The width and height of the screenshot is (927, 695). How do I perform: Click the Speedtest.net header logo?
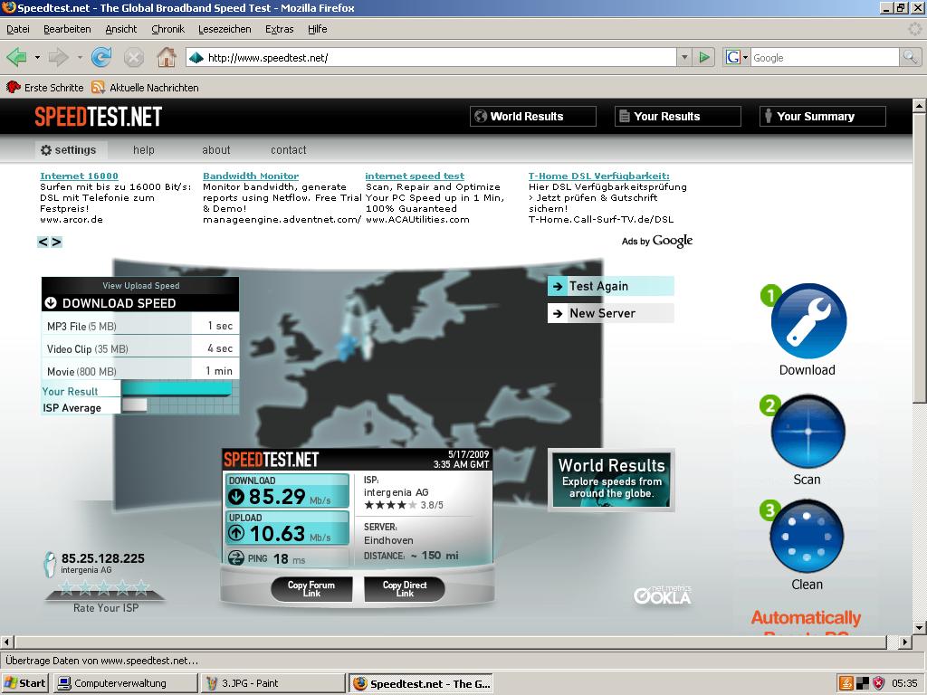(98, 117)
